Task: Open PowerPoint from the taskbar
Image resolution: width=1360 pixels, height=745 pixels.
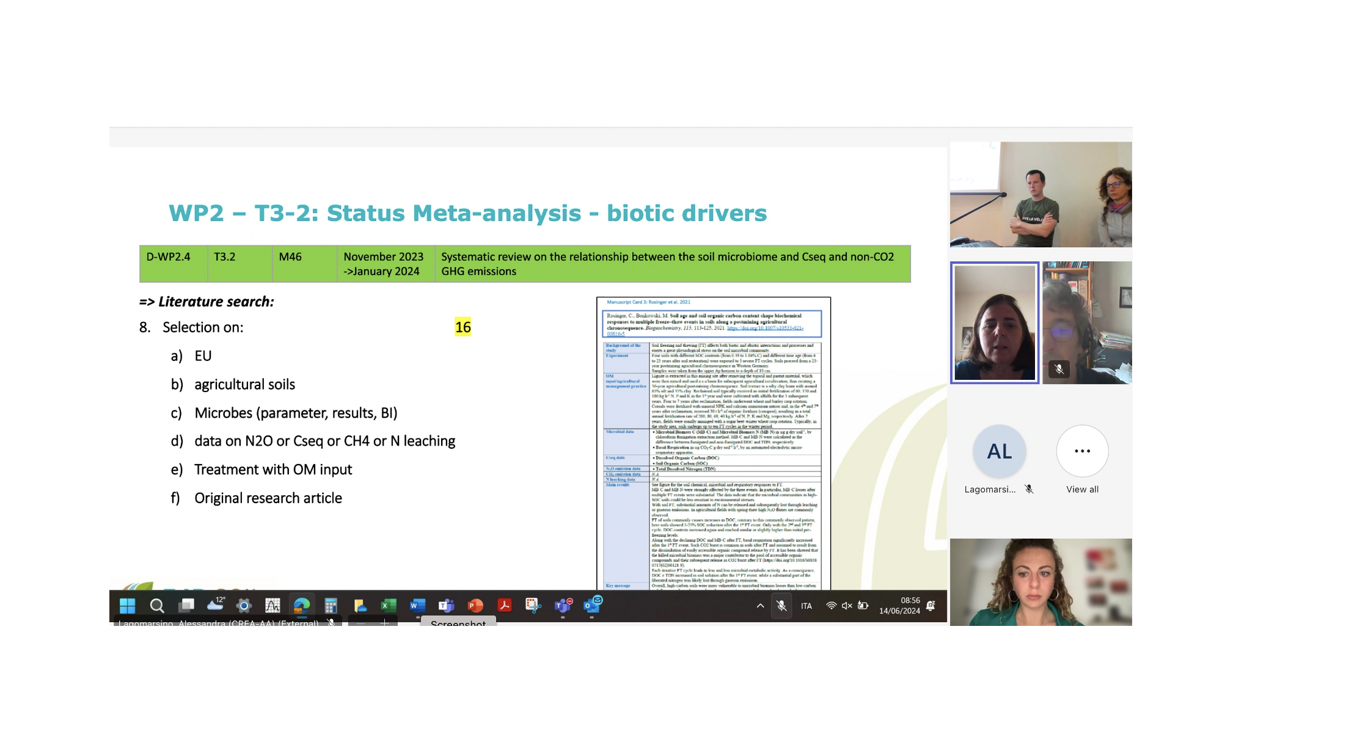Action: [475, 605]
